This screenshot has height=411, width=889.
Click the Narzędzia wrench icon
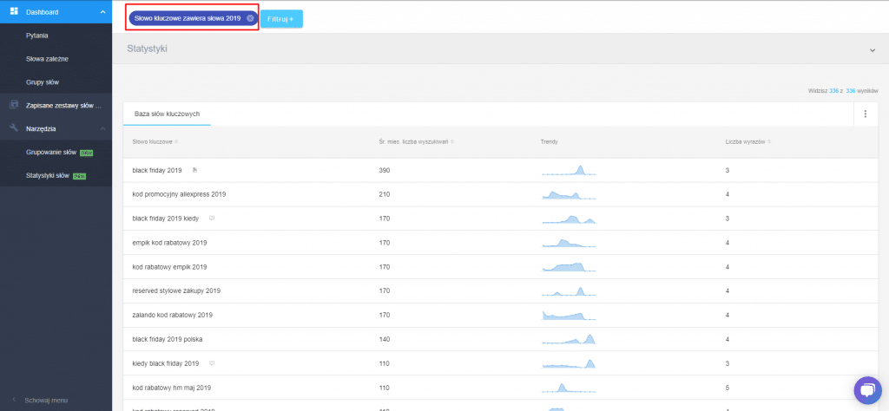coord(14,128)
